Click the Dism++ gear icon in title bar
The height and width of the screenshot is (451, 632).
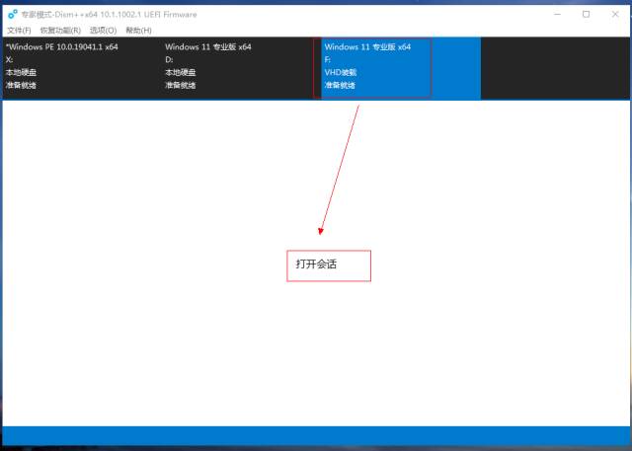point(13,15)
